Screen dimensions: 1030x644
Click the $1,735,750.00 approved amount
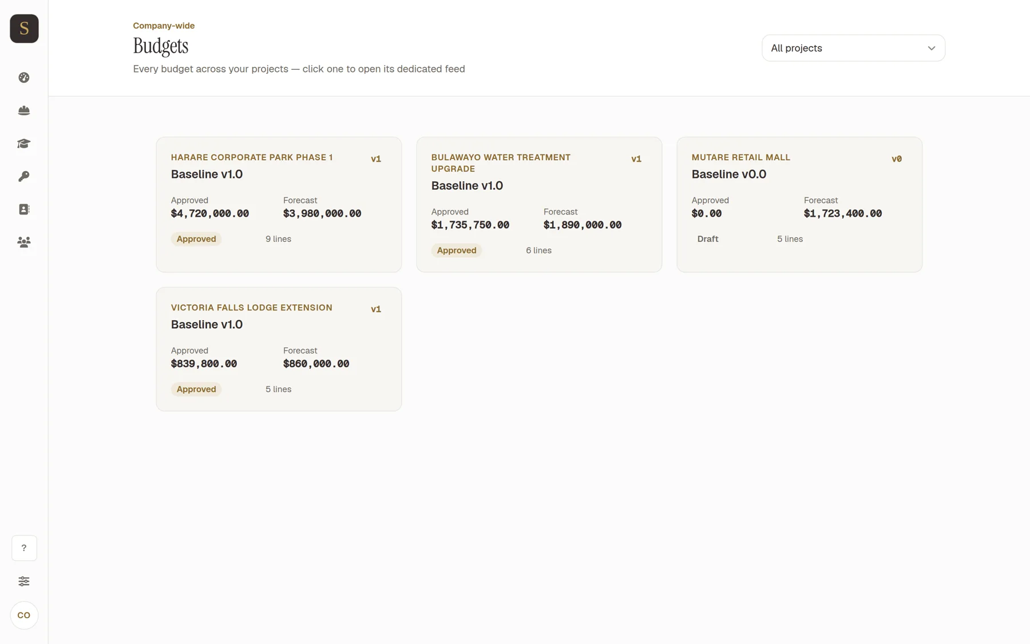click(x=470, y=225)
